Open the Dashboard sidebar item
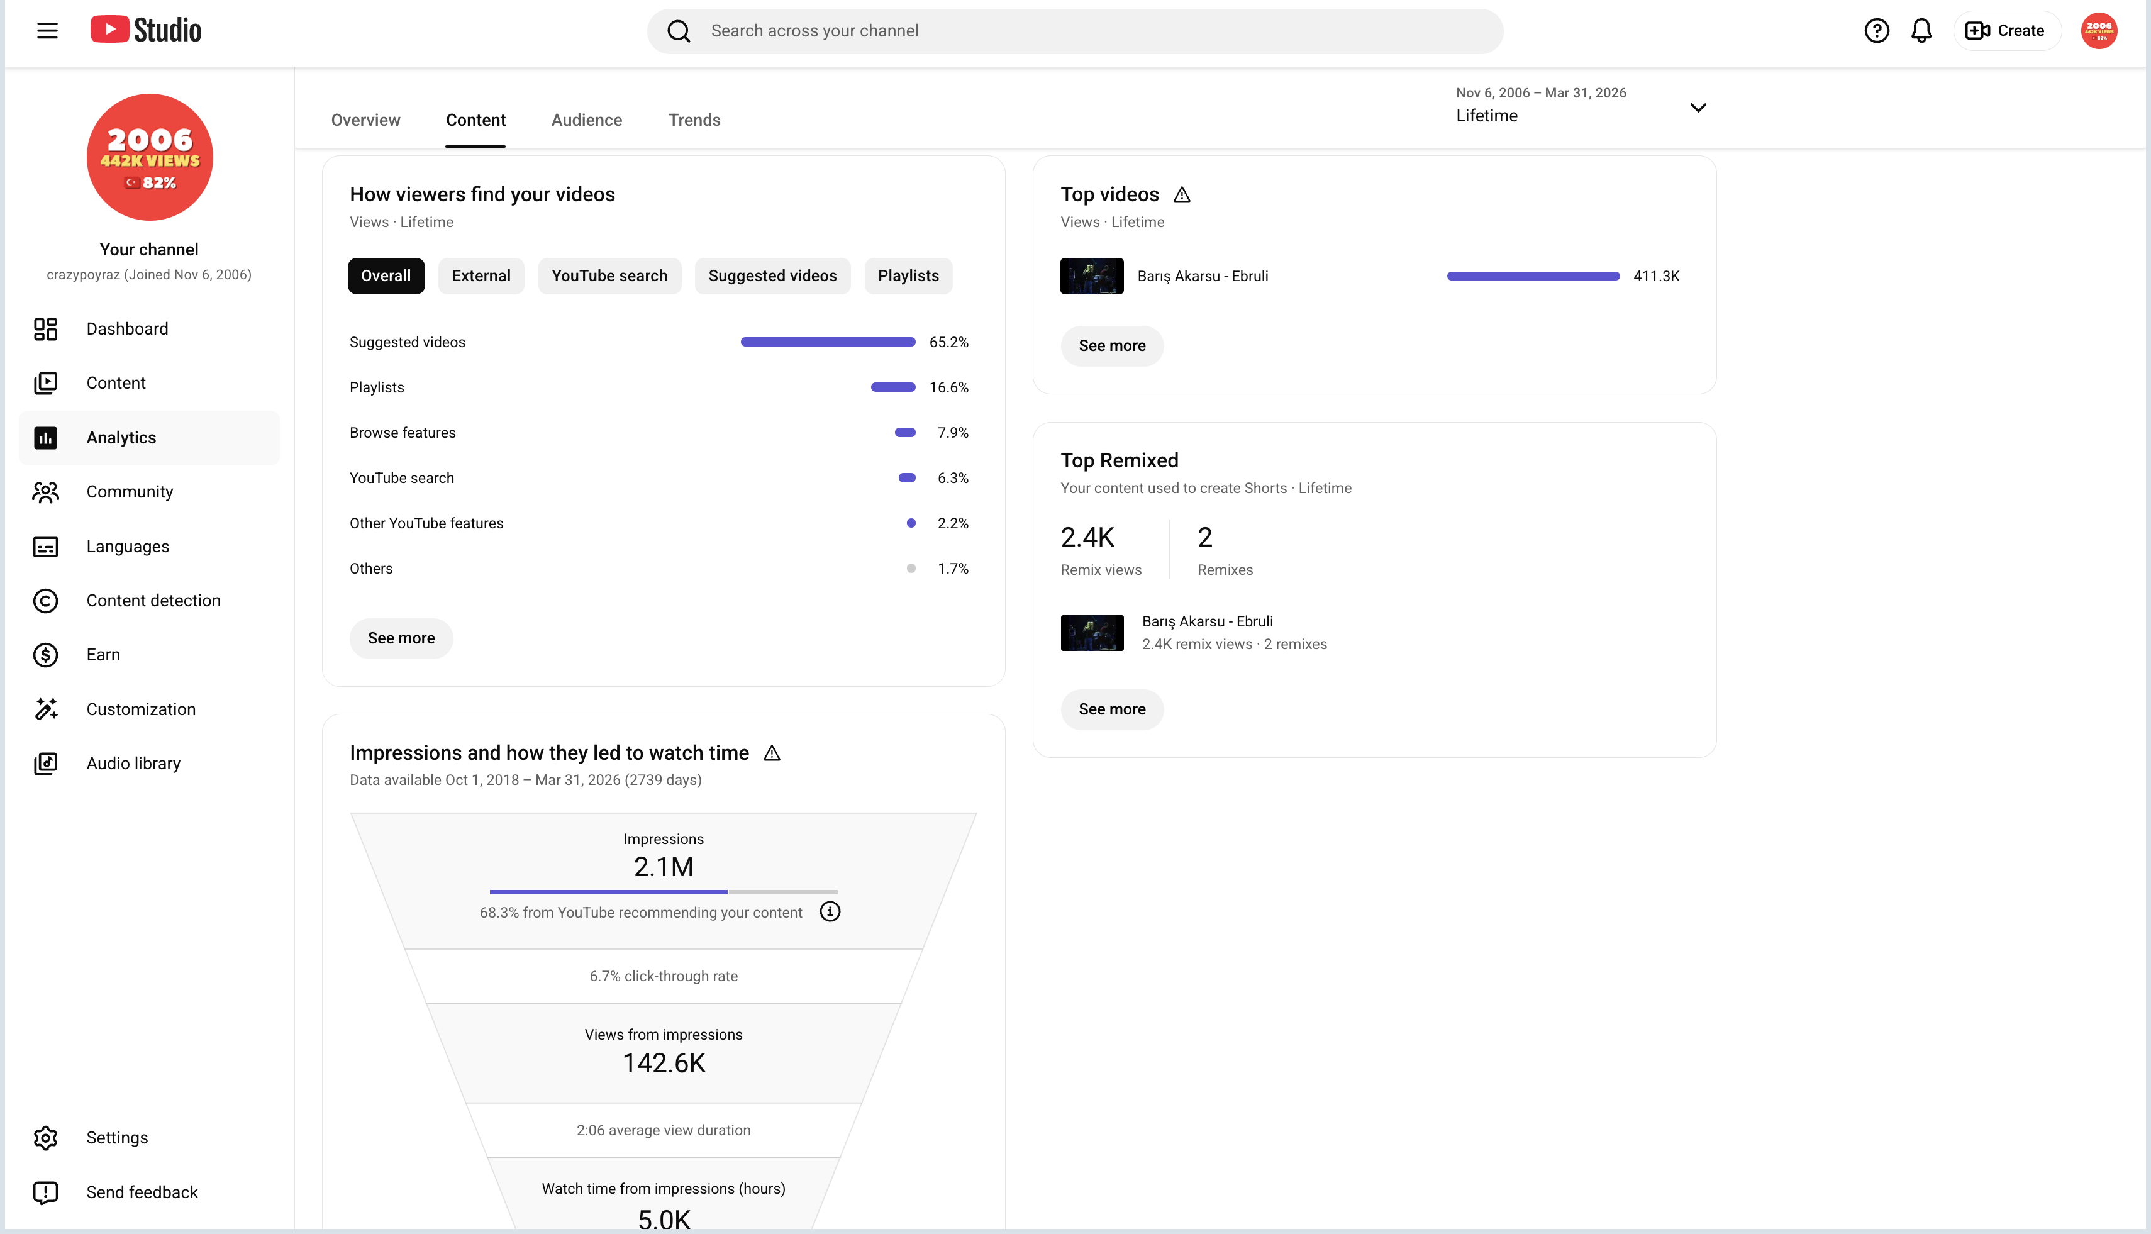Image resolution: width=2151 pixels, height=1234 pixels. coord(149,329)
